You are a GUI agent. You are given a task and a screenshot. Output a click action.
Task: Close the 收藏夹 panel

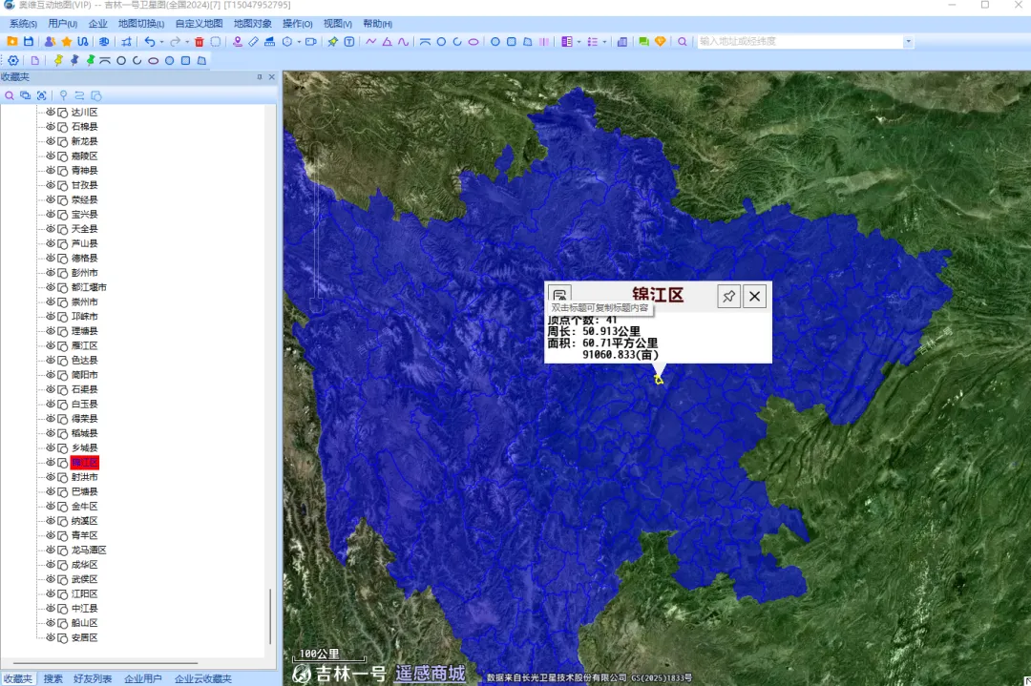click(x=271, y=77)
